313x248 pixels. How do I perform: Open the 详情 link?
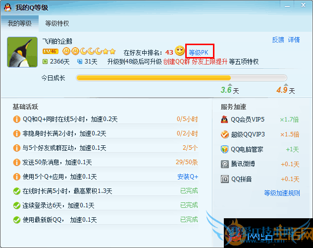(294, 40)
